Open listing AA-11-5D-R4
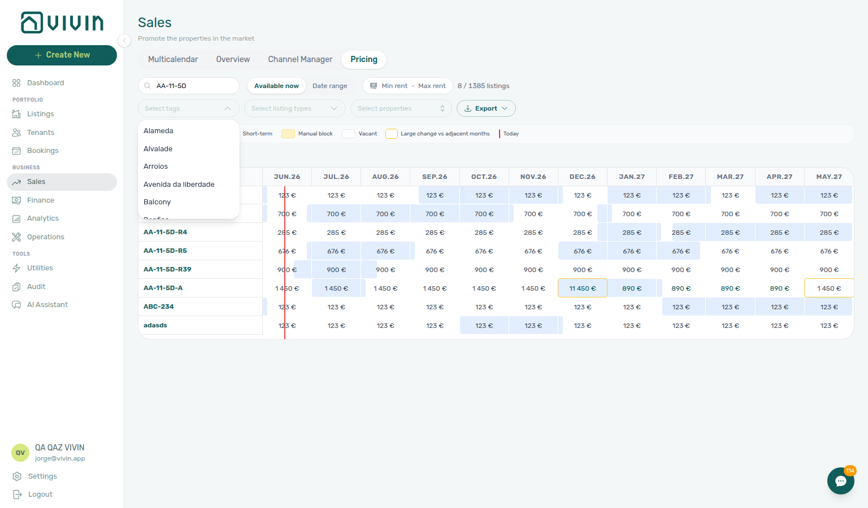Image resolution: width=868 pixels, height=508 pixels. coord(165,232)
